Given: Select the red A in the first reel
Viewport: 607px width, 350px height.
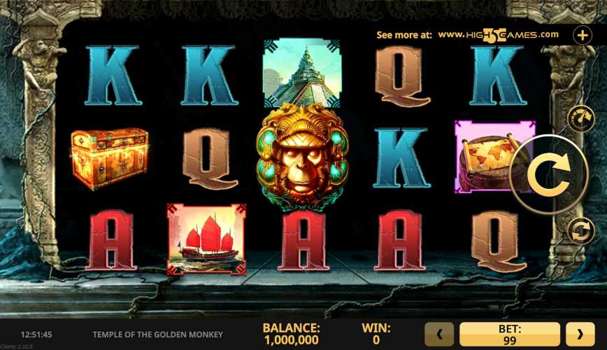Looking at the screenshot, I should click(x=111, y=240).
